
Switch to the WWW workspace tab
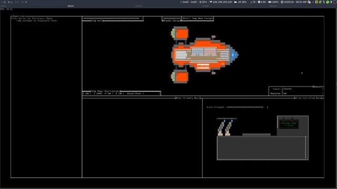point(71,6)
